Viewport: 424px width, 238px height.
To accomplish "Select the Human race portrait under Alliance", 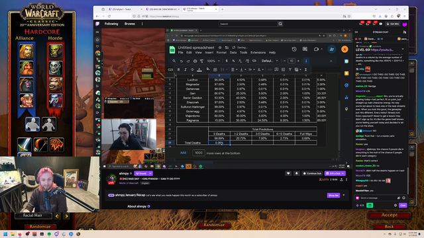I will (26, 51).
